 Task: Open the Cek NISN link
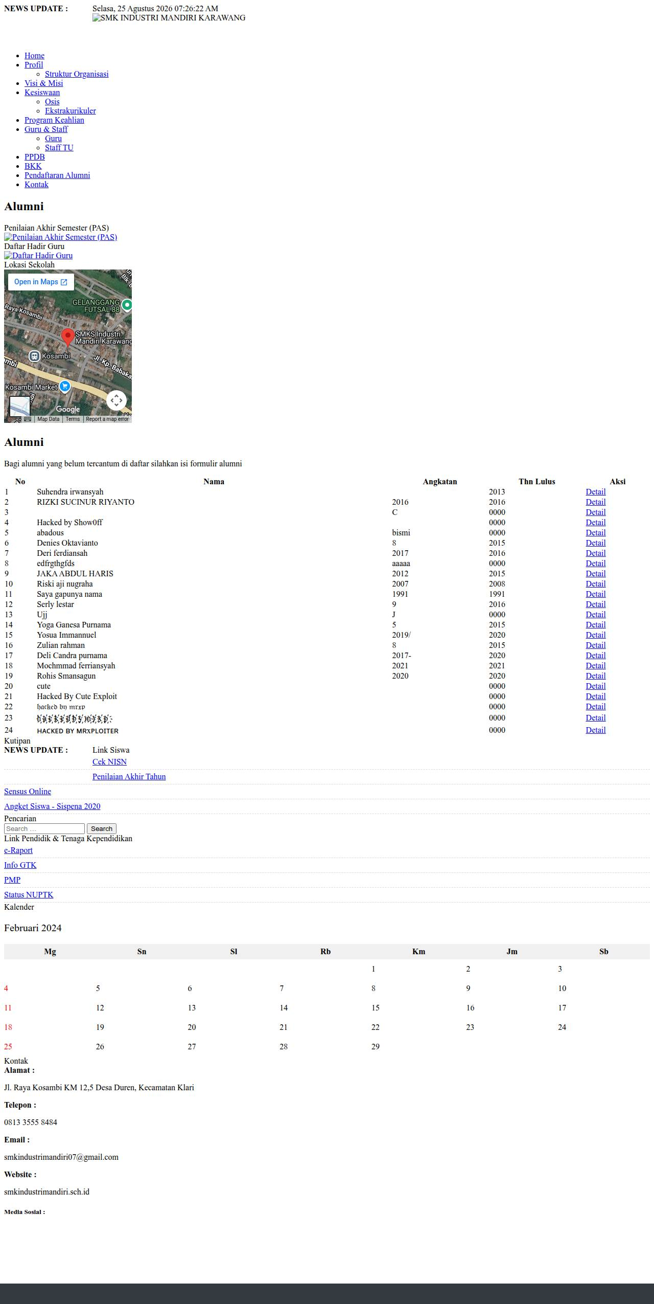click(x=109, y=762)
